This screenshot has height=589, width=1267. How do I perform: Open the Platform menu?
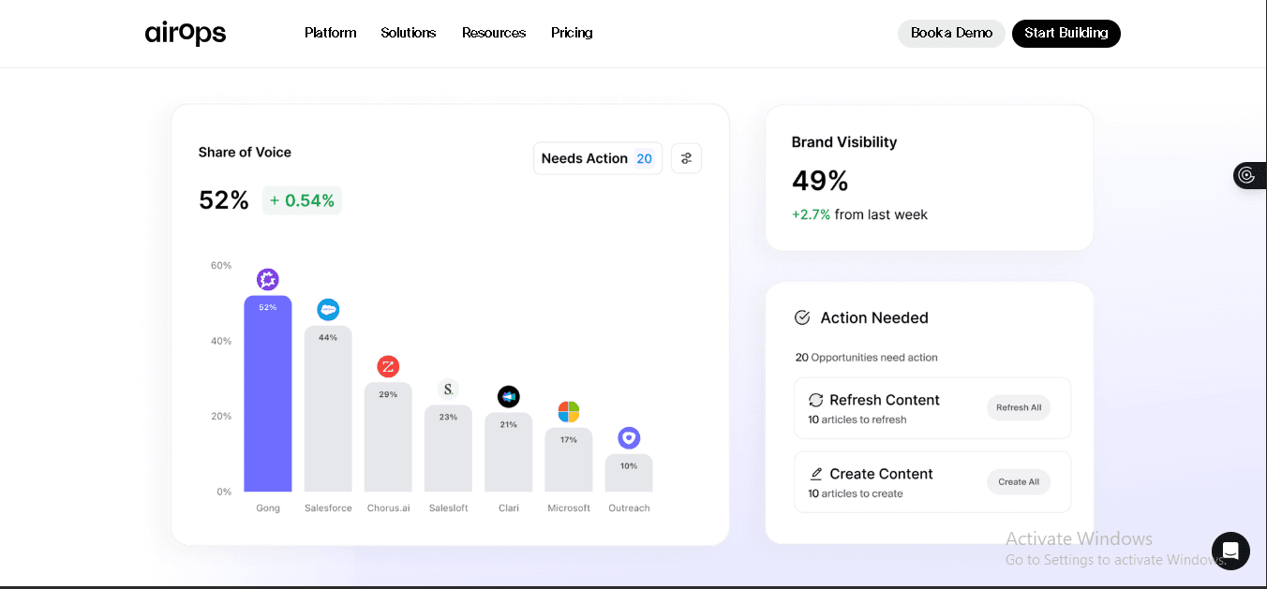330,33
